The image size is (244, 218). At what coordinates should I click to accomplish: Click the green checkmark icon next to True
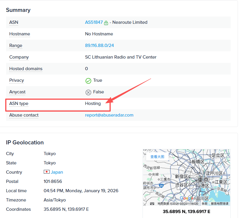(x=88, y=81)
